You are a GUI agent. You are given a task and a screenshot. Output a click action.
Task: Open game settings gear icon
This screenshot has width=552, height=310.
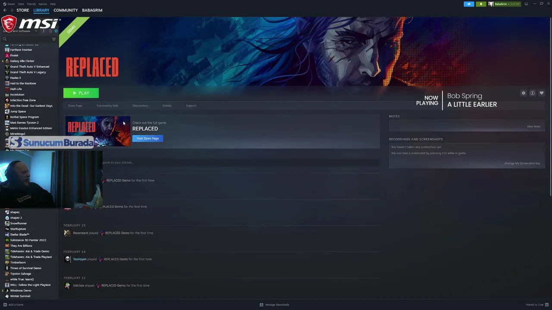[x=524, y=93]
